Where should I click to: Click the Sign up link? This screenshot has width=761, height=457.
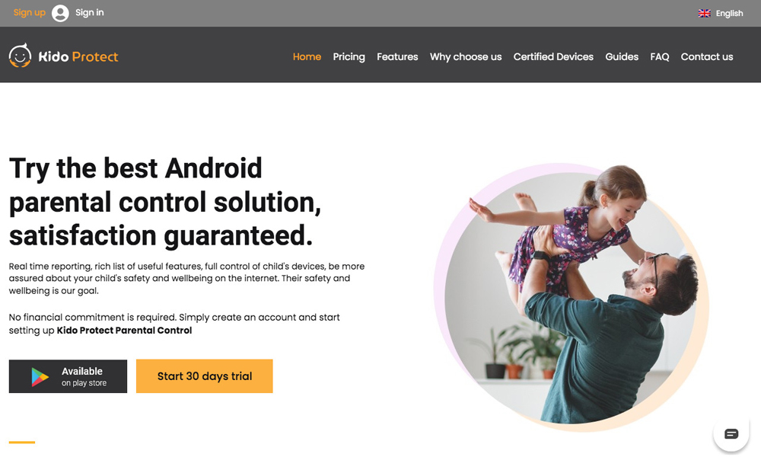30,13
